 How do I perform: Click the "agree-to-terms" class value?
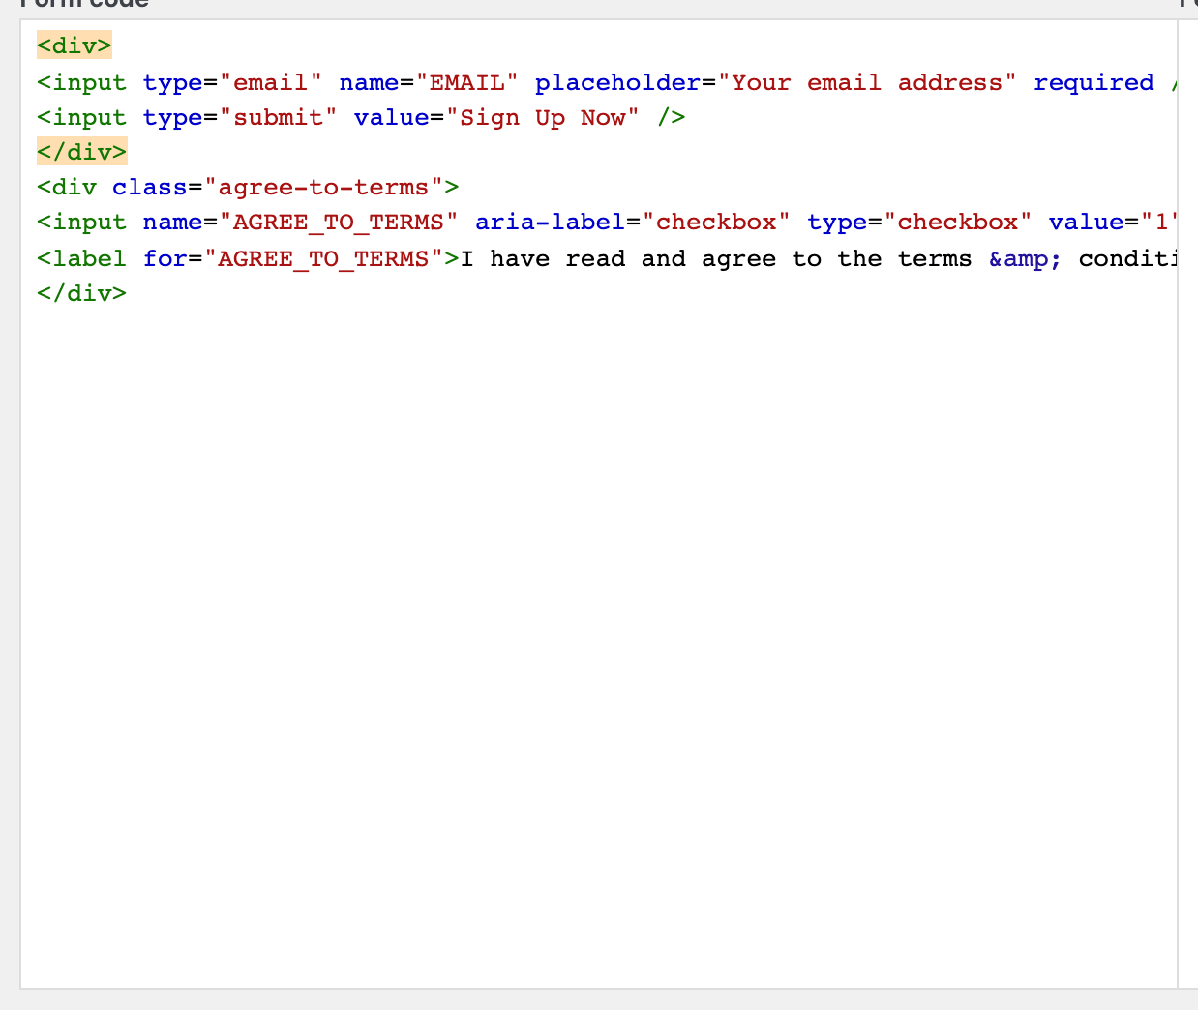pyautogui.click(x=324, y=187)
